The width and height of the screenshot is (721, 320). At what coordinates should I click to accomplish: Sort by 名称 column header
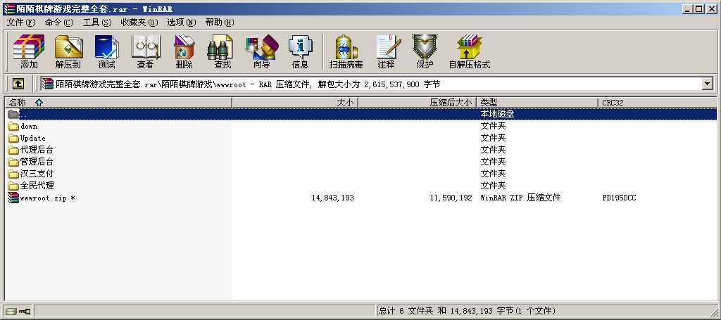[x=118, y=103]
